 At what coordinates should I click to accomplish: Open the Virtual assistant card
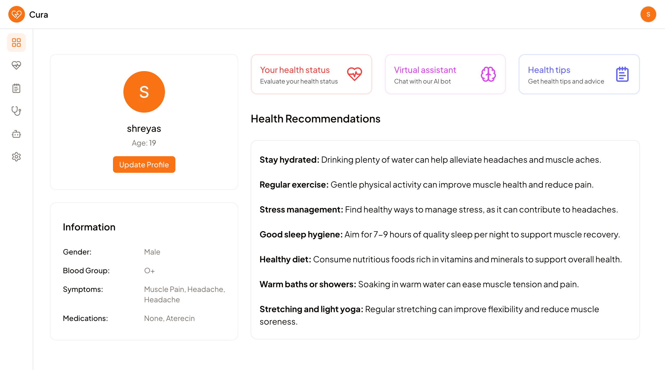click(x=445, y=74)
